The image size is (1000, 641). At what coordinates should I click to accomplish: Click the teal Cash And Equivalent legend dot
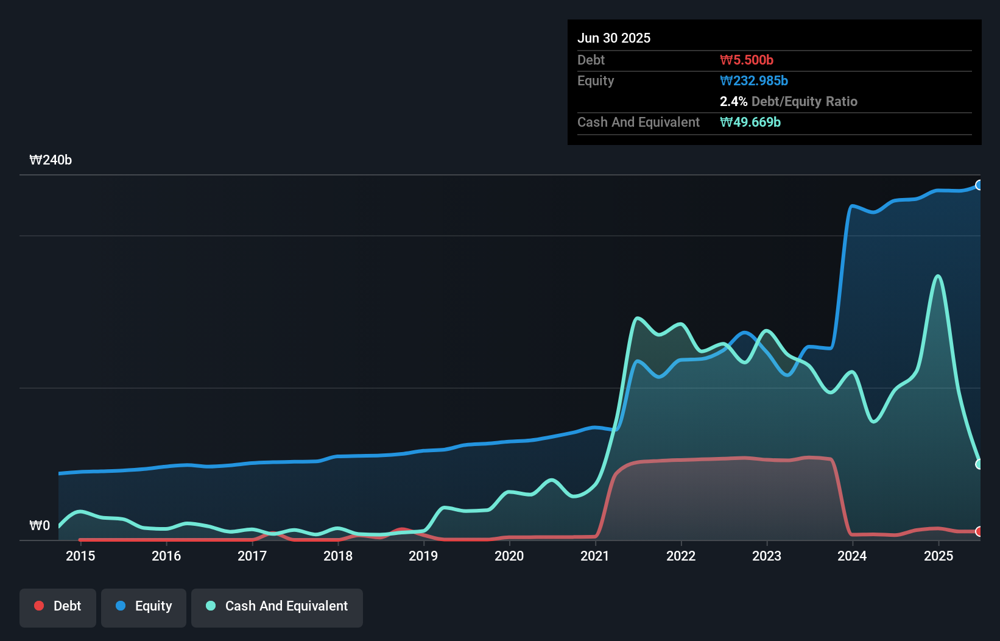[x=211, y=606]
